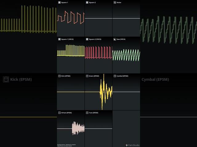This screenshot has height=147, width=197.
Task: Click the large faded 'Cymbal (EPSM)' text
Action: tap(155, 80)
